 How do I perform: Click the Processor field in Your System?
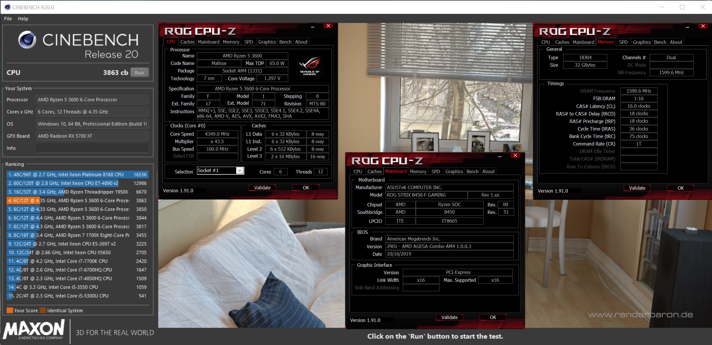92,100
